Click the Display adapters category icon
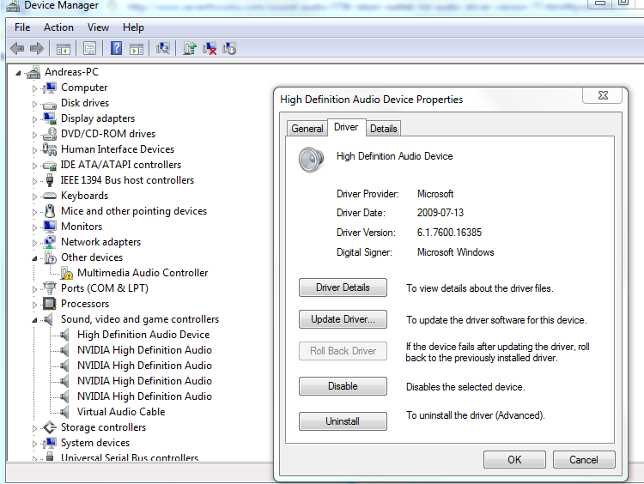The width and height of the screenshot is (644, 484). [x=50, y=118]
